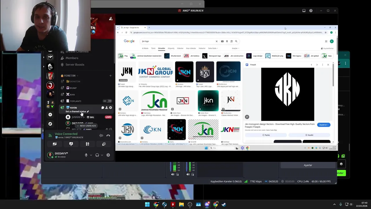Switch to the Görseller tab

point(161,48)
